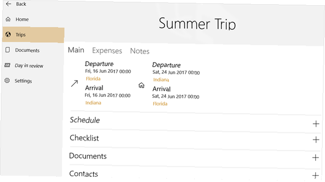This screenshot has width=325, height=182.
Task: Click the Florida return arrival link
Action: 160,104
